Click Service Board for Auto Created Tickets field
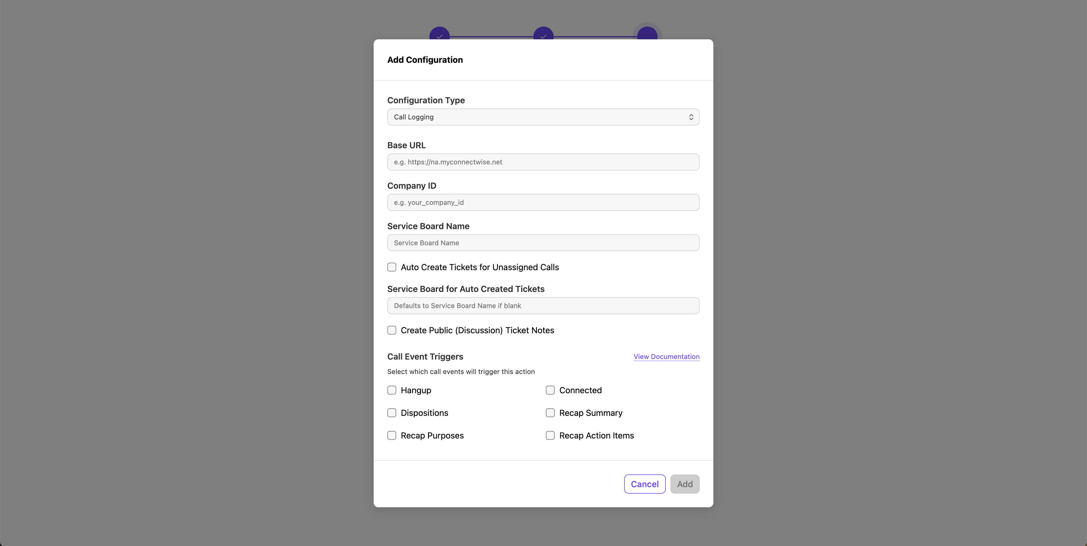This screenshot has height=546, width=1087. coord(543,306)
